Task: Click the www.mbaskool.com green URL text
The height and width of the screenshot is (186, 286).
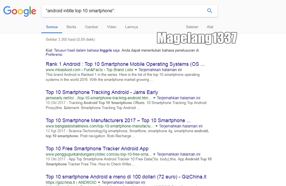Action: (x=63, y=70)
